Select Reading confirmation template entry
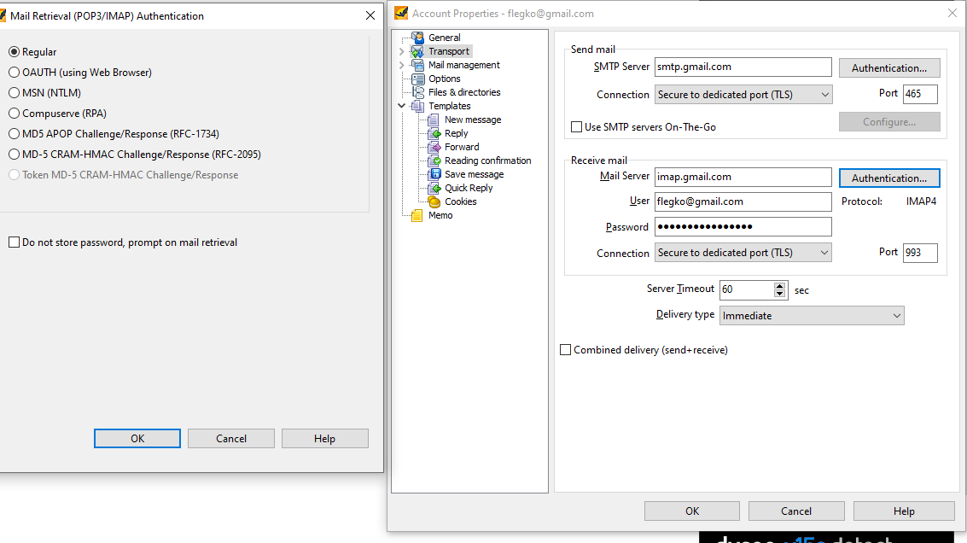 coord(488,161)
